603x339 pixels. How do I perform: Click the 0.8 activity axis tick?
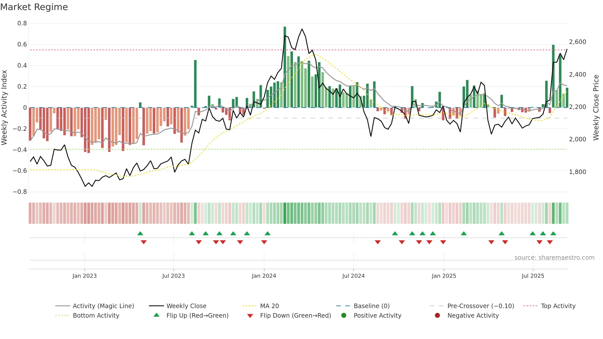(x=22, y=23)
